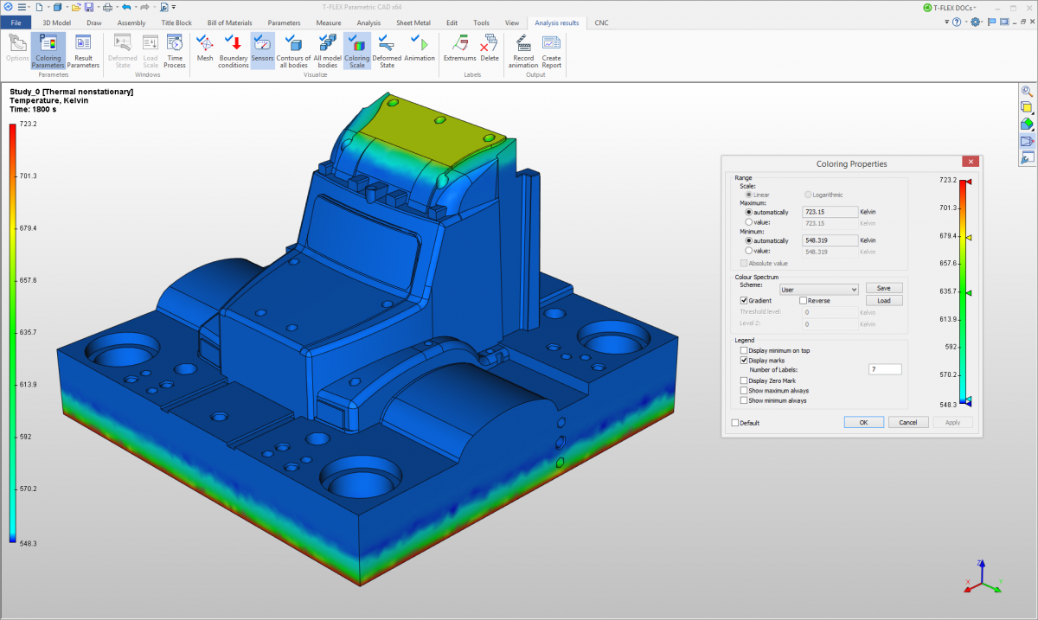This screenshot has height=620, width=1038.
Task: Select Maximum automatically radio button
Action: 748,212
